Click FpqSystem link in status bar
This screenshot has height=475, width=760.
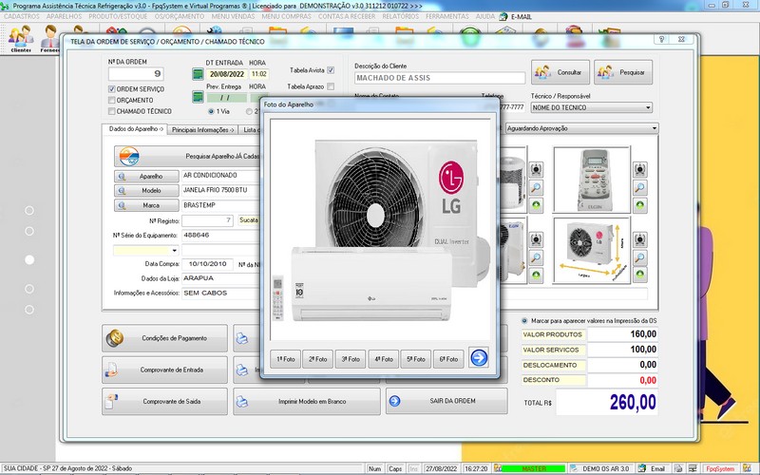pos(720,468)
